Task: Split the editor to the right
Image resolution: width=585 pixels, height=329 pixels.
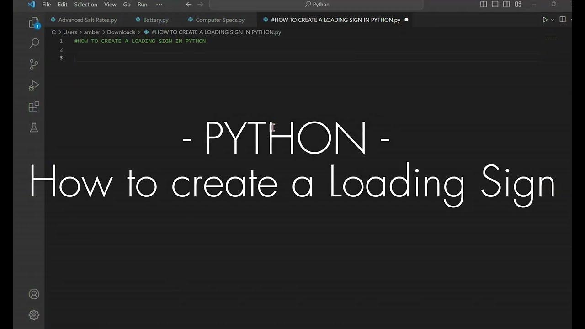Action: (x=563, y=20)
